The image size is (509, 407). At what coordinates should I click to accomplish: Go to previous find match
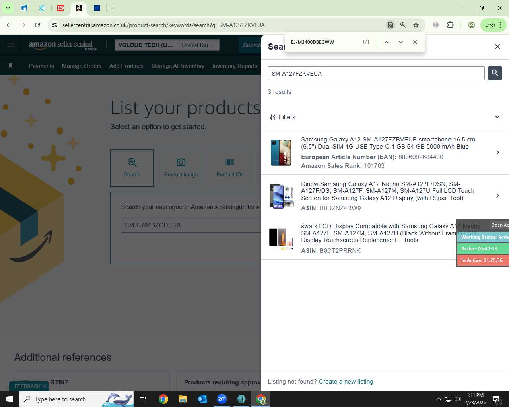coord(386,42)
